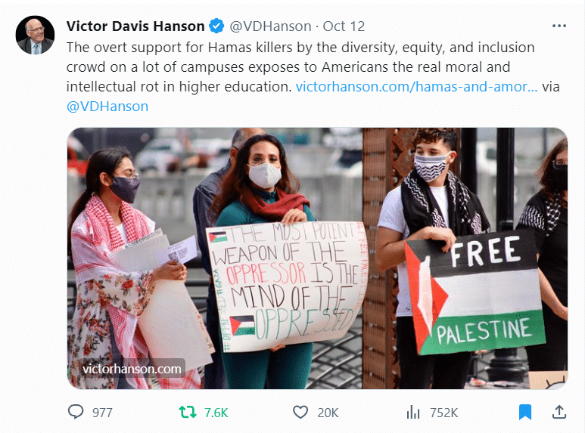The height and width of the screenshot is (433, 585).
Task: View analytics bar chart icon
Action: coord(413,412)
